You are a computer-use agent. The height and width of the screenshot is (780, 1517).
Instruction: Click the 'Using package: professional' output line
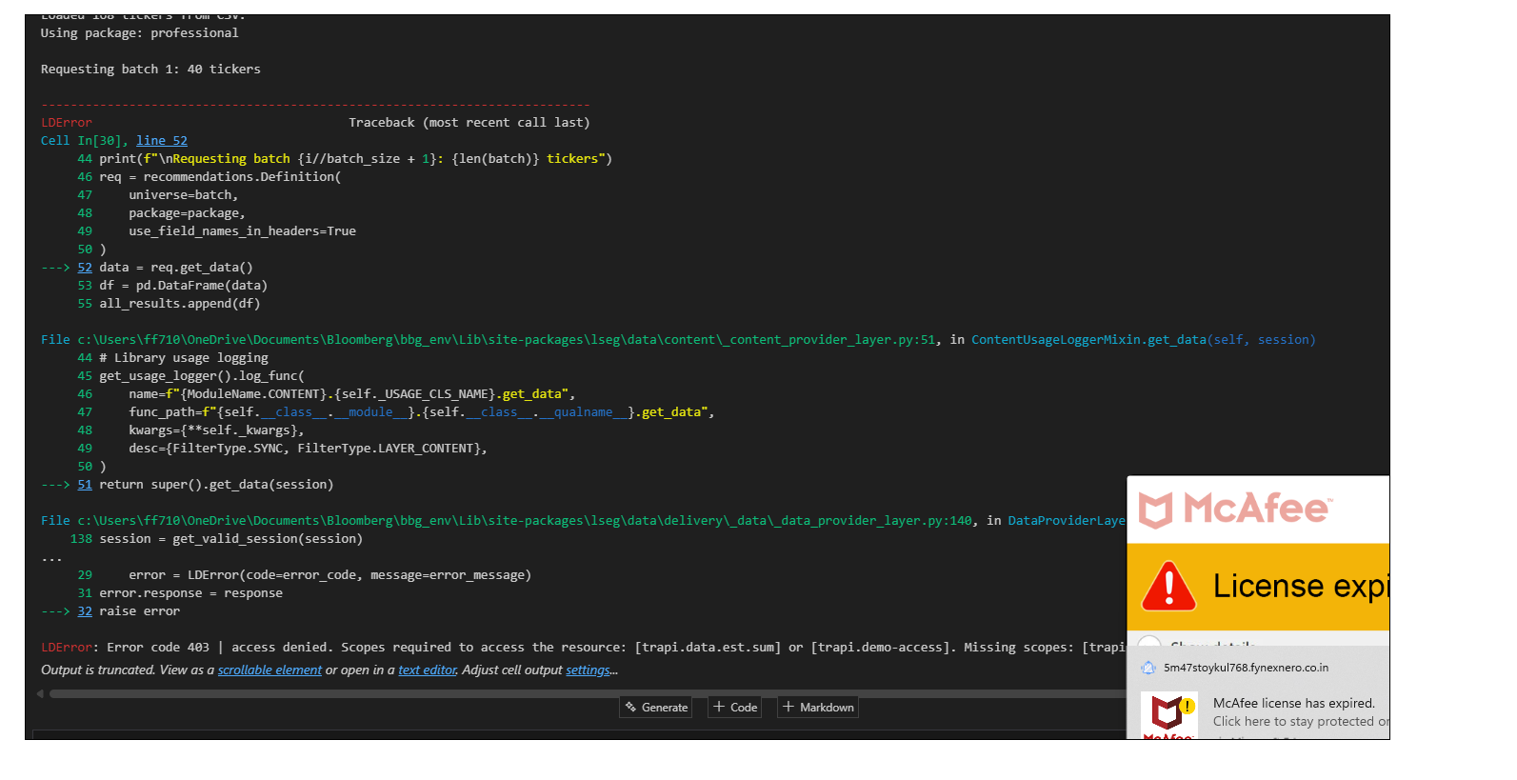click(x=140, y=33)
